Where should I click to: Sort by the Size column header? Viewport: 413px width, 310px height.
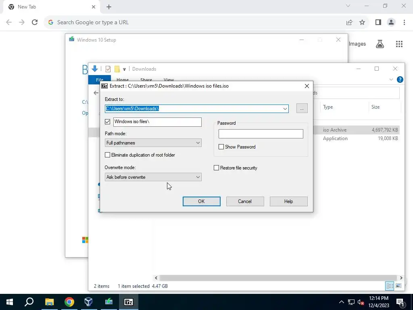(x=375, y=107)
